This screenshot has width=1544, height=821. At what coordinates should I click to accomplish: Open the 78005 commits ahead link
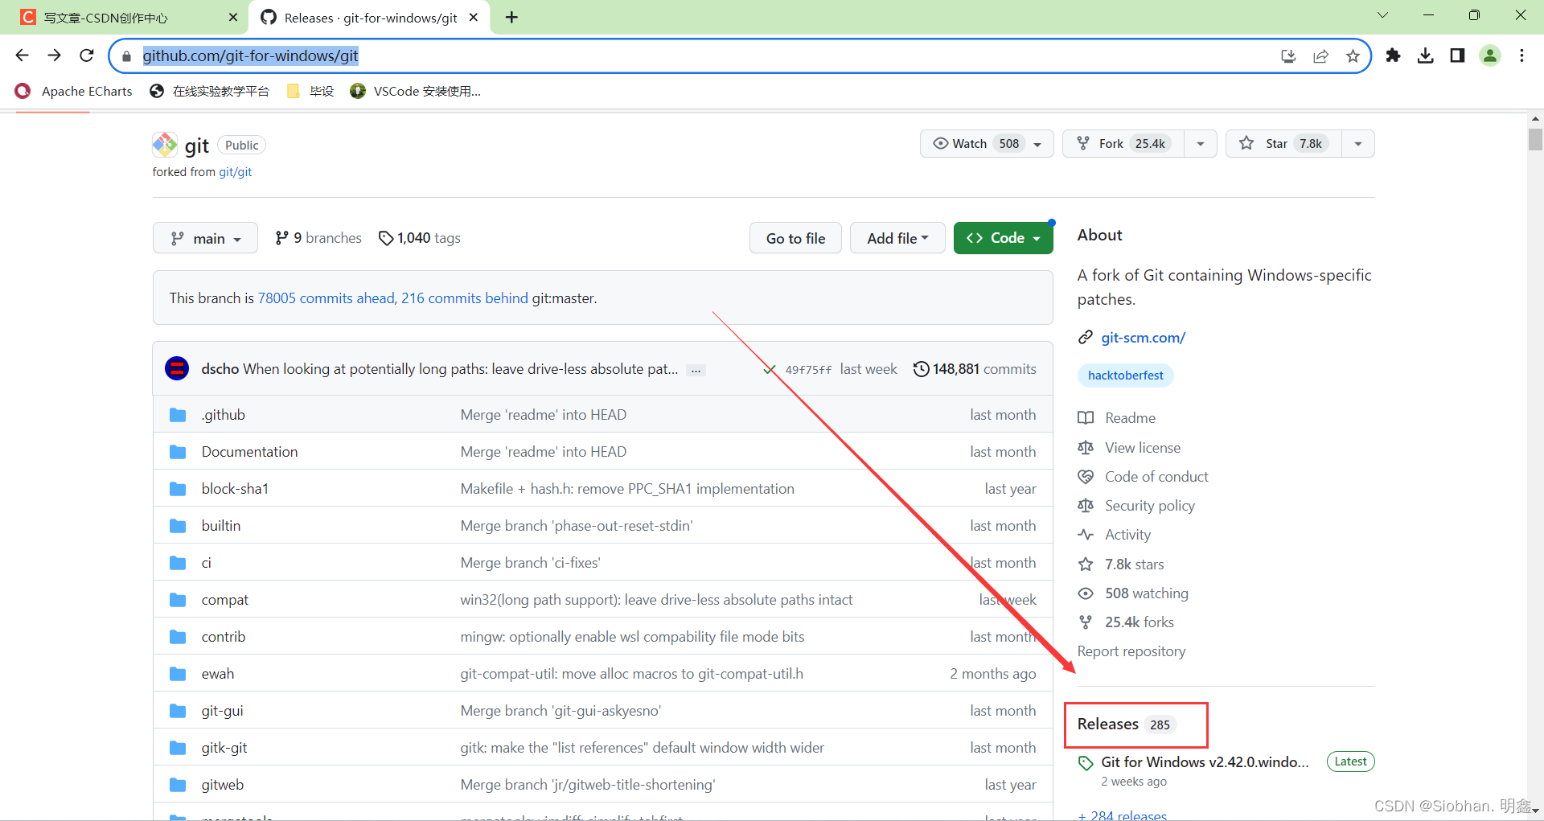pyautogui.click(x=326, y=298)
